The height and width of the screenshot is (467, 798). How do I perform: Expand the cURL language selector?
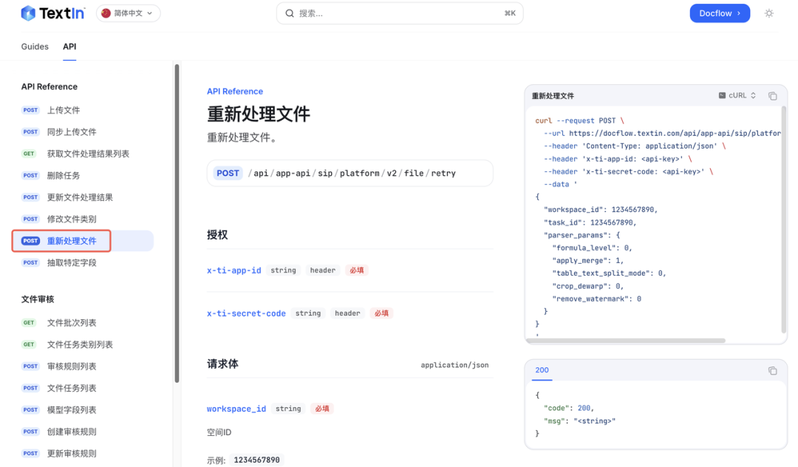point(737,96)
